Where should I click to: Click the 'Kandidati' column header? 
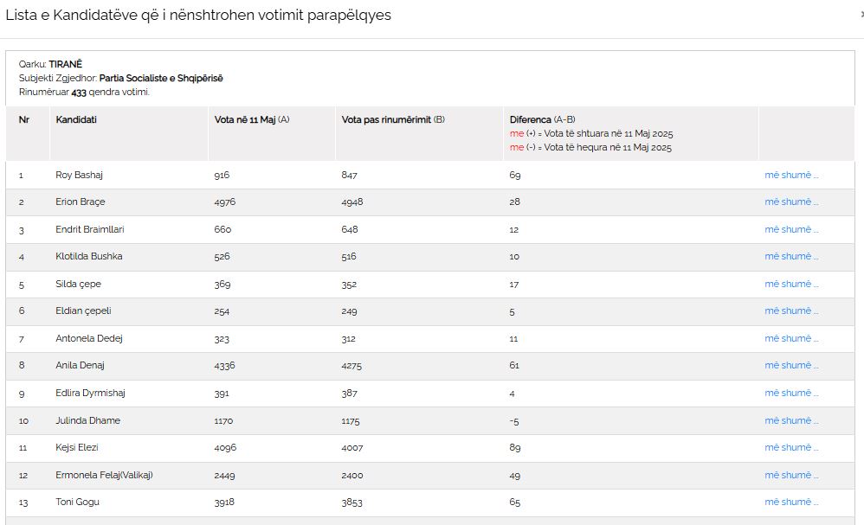click(x=76, y=119)
